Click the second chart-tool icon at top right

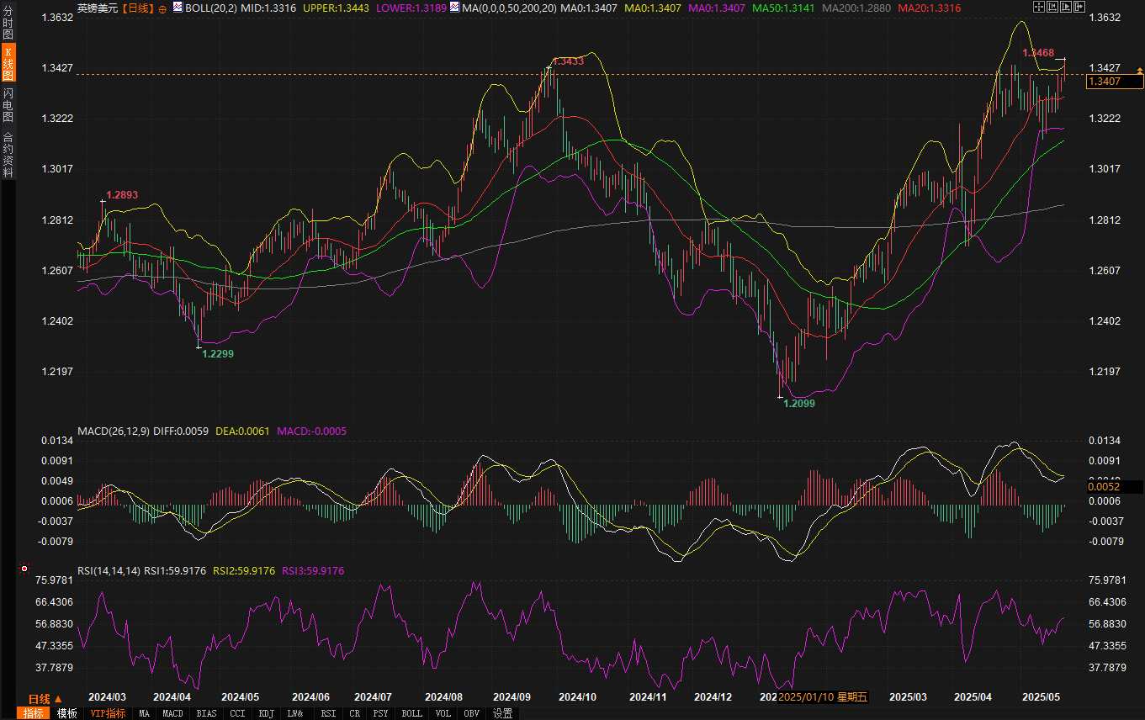[1052, 7]
